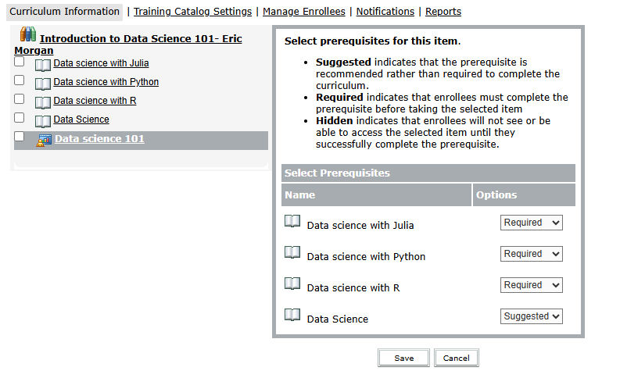The width and height of the screenshot is (620, 371).
Task: Tick the Data science with Python checkbox
Action: [x=20, y=80]
